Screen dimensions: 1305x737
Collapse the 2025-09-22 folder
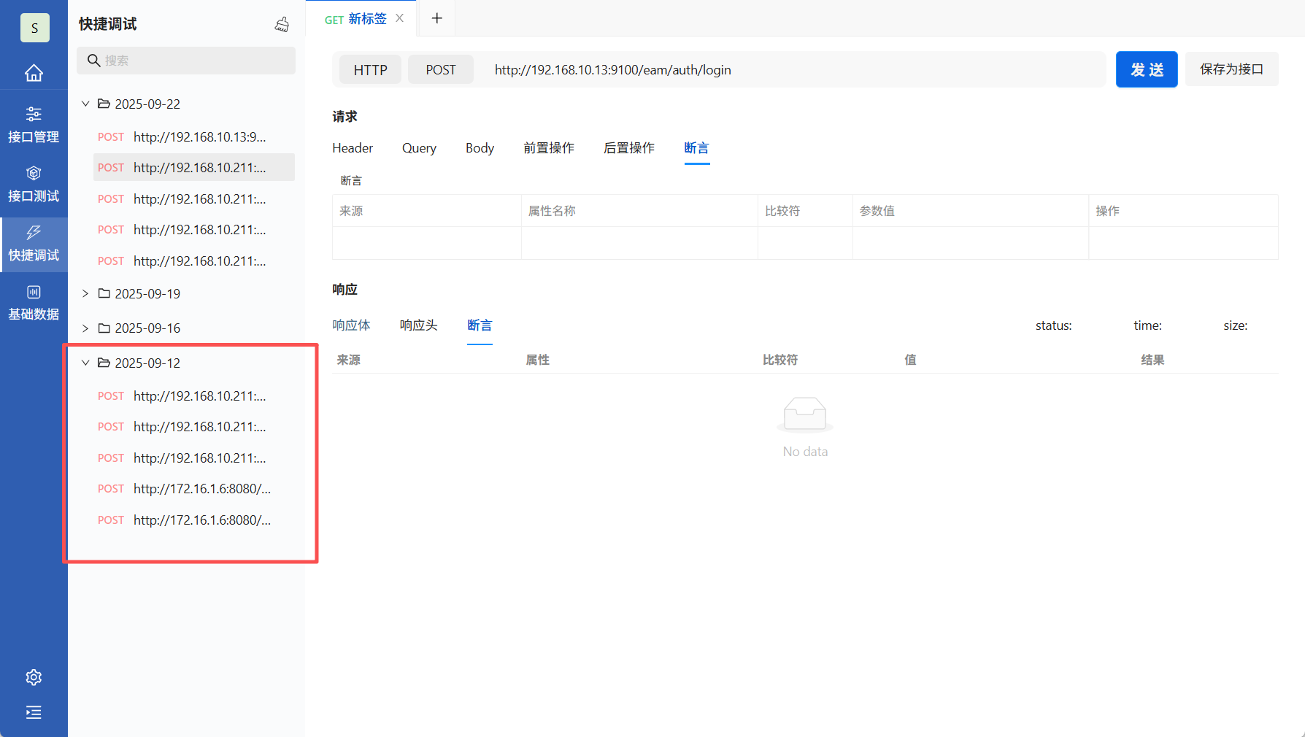click(x=85, y=104)
